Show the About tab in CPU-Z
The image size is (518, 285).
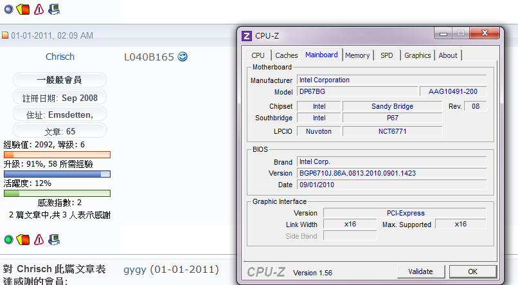point(448,55)
